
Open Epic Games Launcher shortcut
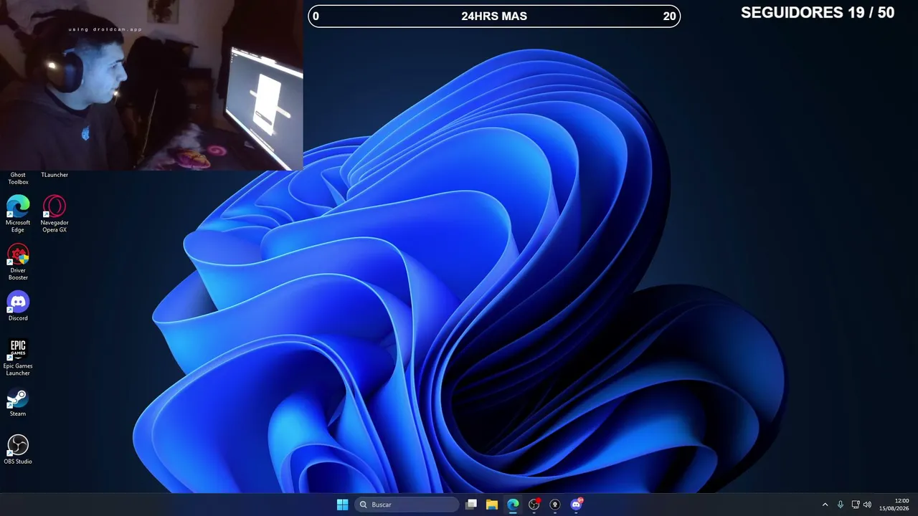18,357
